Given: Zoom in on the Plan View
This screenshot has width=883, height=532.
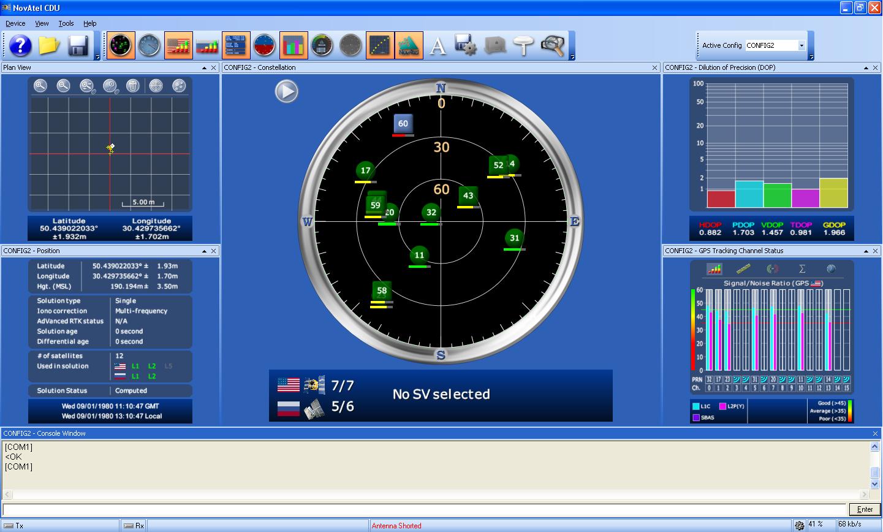Looking at the screenshot, I should (40, 86).
